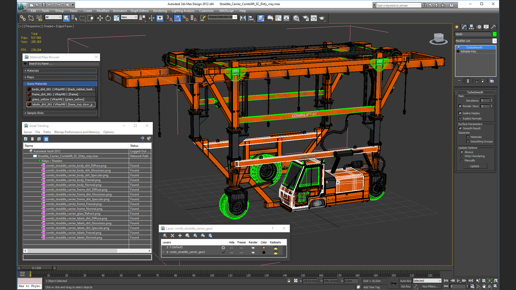Open Manage Layers from toolbar
The width and height of the screenshot is (516, 290).
(x=261, y=18)
